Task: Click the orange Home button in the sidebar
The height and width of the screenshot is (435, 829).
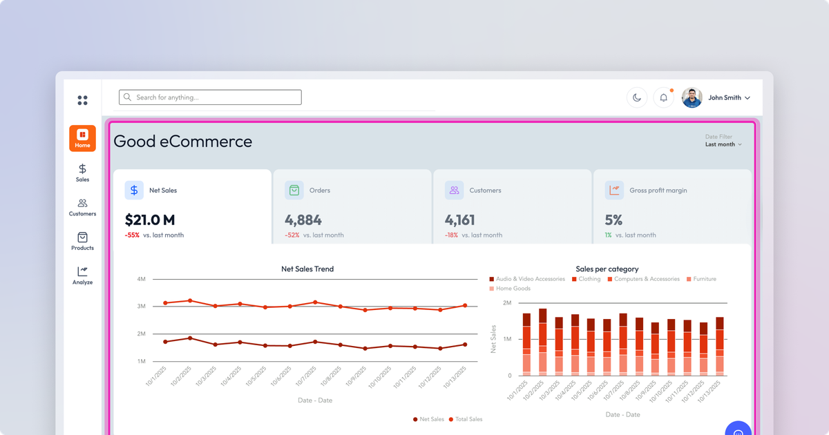Action: 82,138
